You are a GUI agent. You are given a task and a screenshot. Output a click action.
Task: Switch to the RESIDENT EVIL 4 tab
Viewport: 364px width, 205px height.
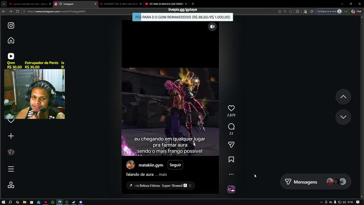point(121,4)
